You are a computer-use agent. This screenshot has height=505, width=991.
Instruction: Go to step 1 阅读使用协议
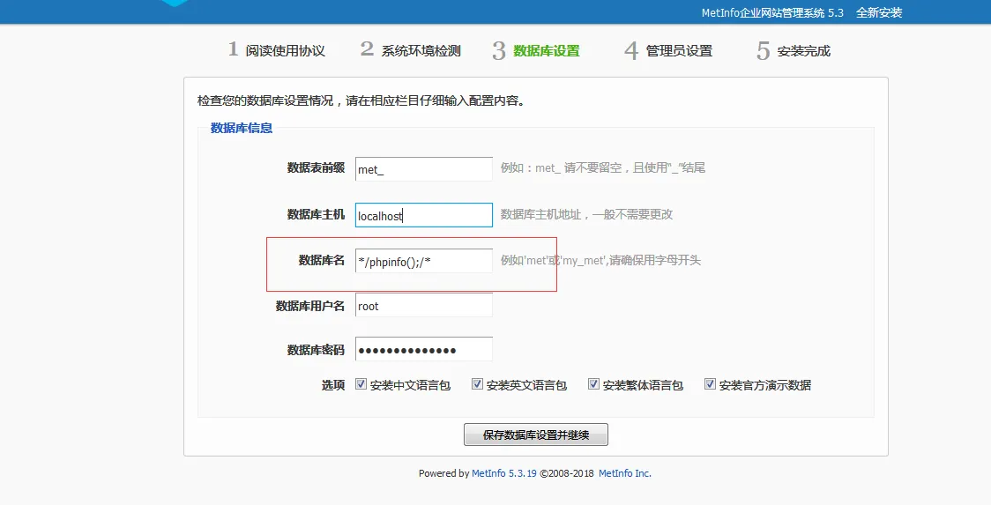tap(277, 50)
